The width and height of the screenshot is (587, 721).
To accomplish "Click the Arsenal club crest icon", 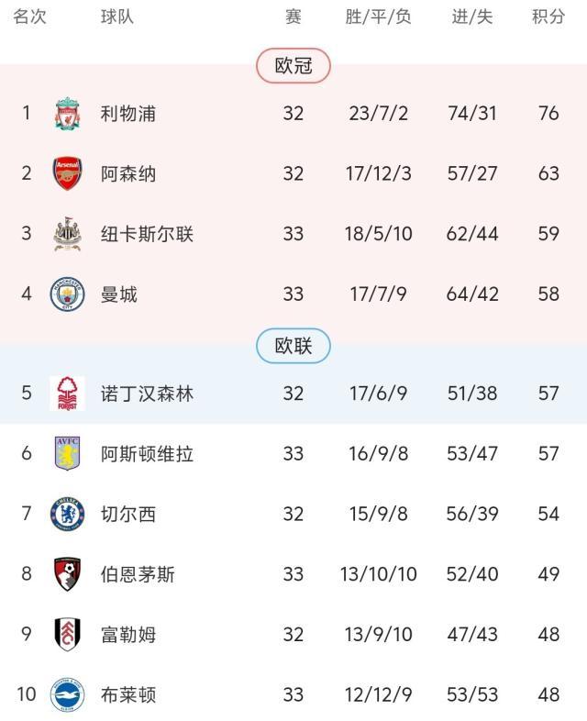I will (x=67, y=173).
